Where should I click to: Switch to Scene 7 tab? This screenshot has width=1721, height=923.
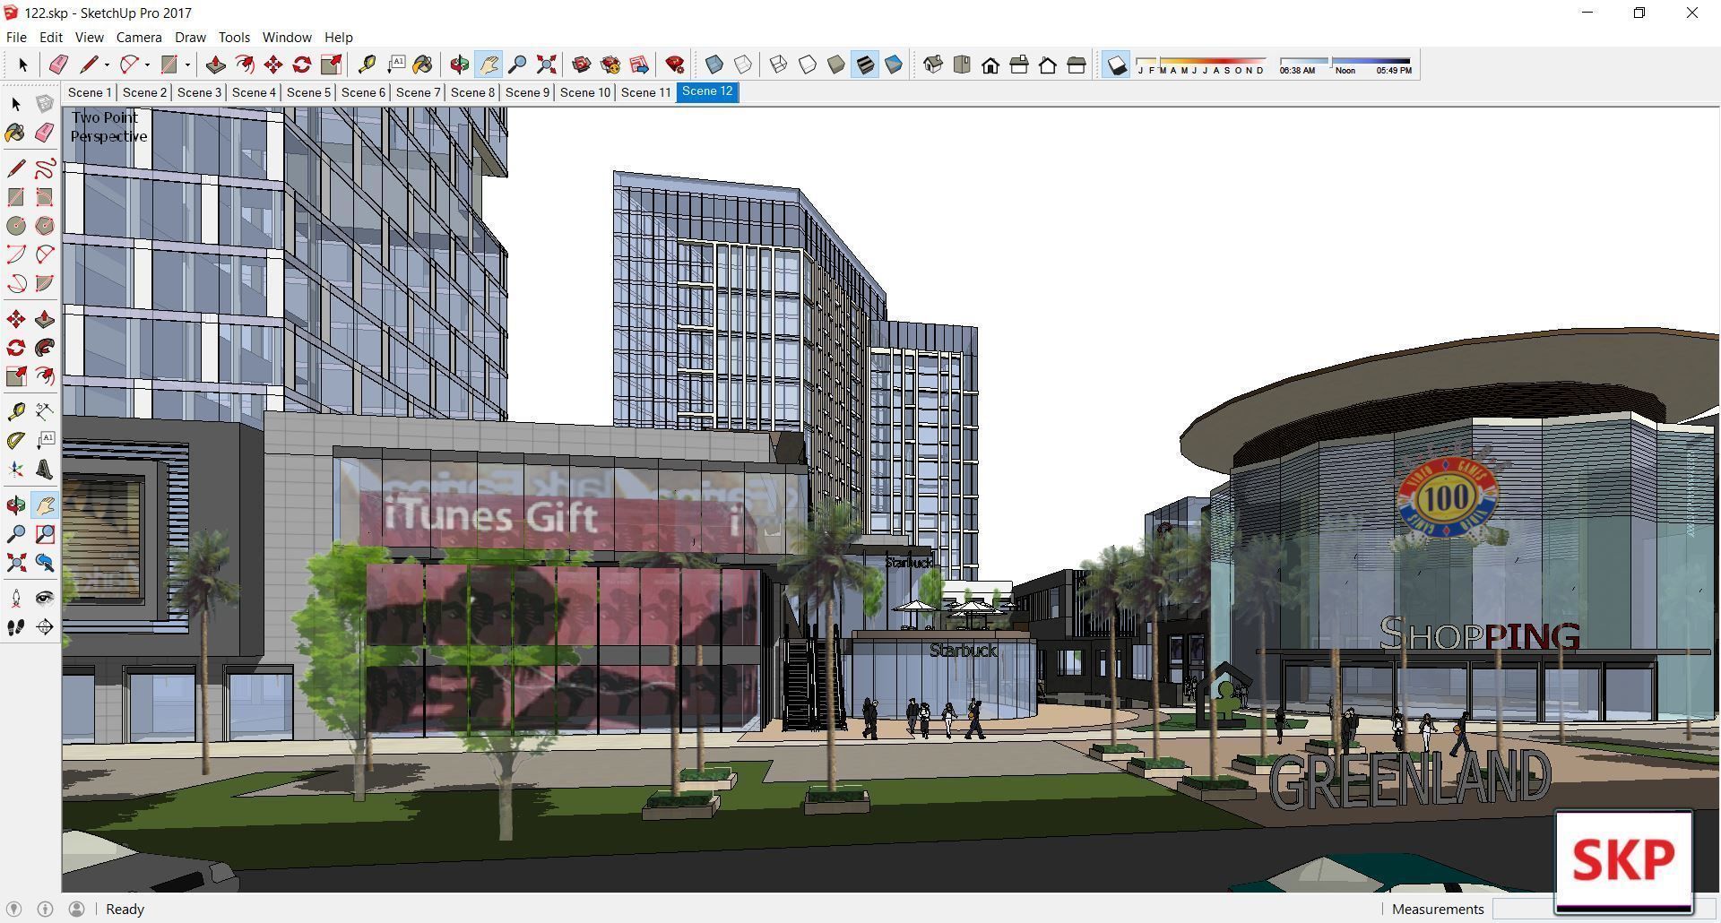pos(418,92)
